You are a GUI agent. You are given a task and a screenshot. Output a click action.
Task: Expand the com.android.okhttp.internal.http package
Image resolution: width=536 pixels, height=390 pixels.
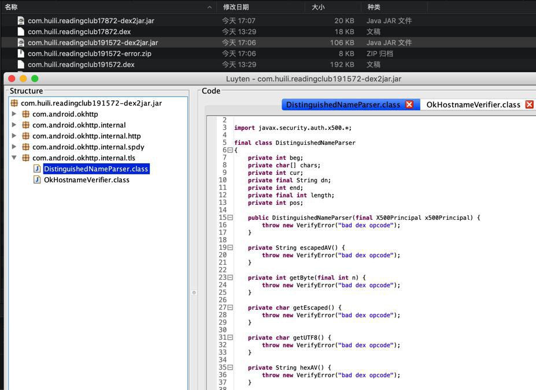(x=14, y=136)
